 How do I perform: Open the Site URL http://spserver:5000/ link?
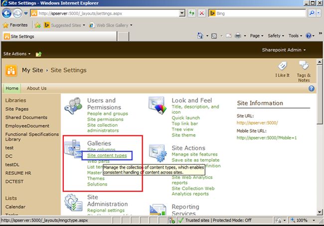[257, 123]
